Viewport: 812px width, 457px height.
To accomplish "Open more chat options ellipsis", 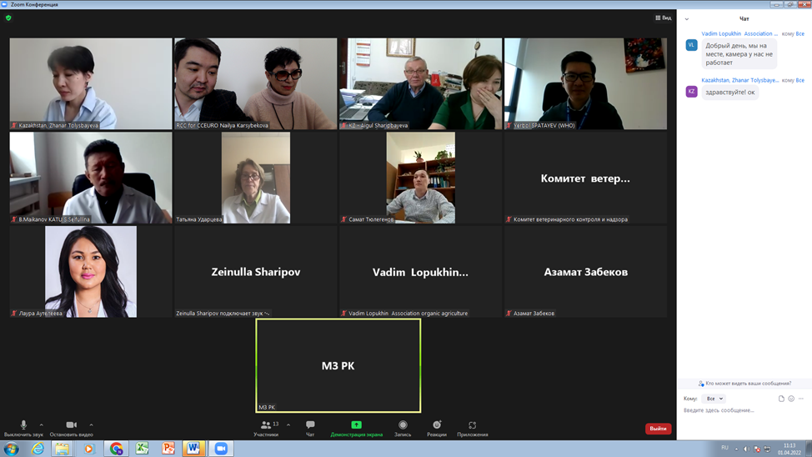I will pos(801,399).
